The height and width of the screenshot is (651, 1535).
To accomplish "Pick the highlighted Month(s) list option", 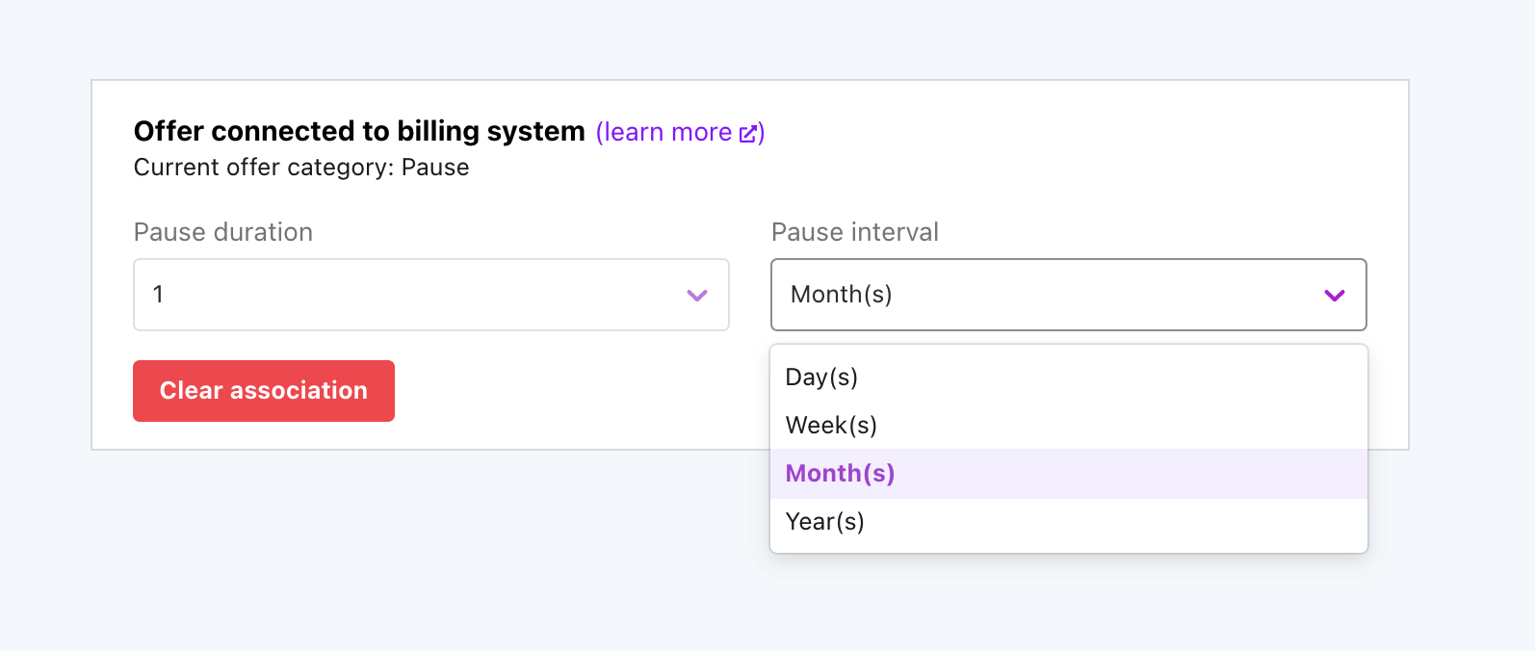I will coord(840,474).
